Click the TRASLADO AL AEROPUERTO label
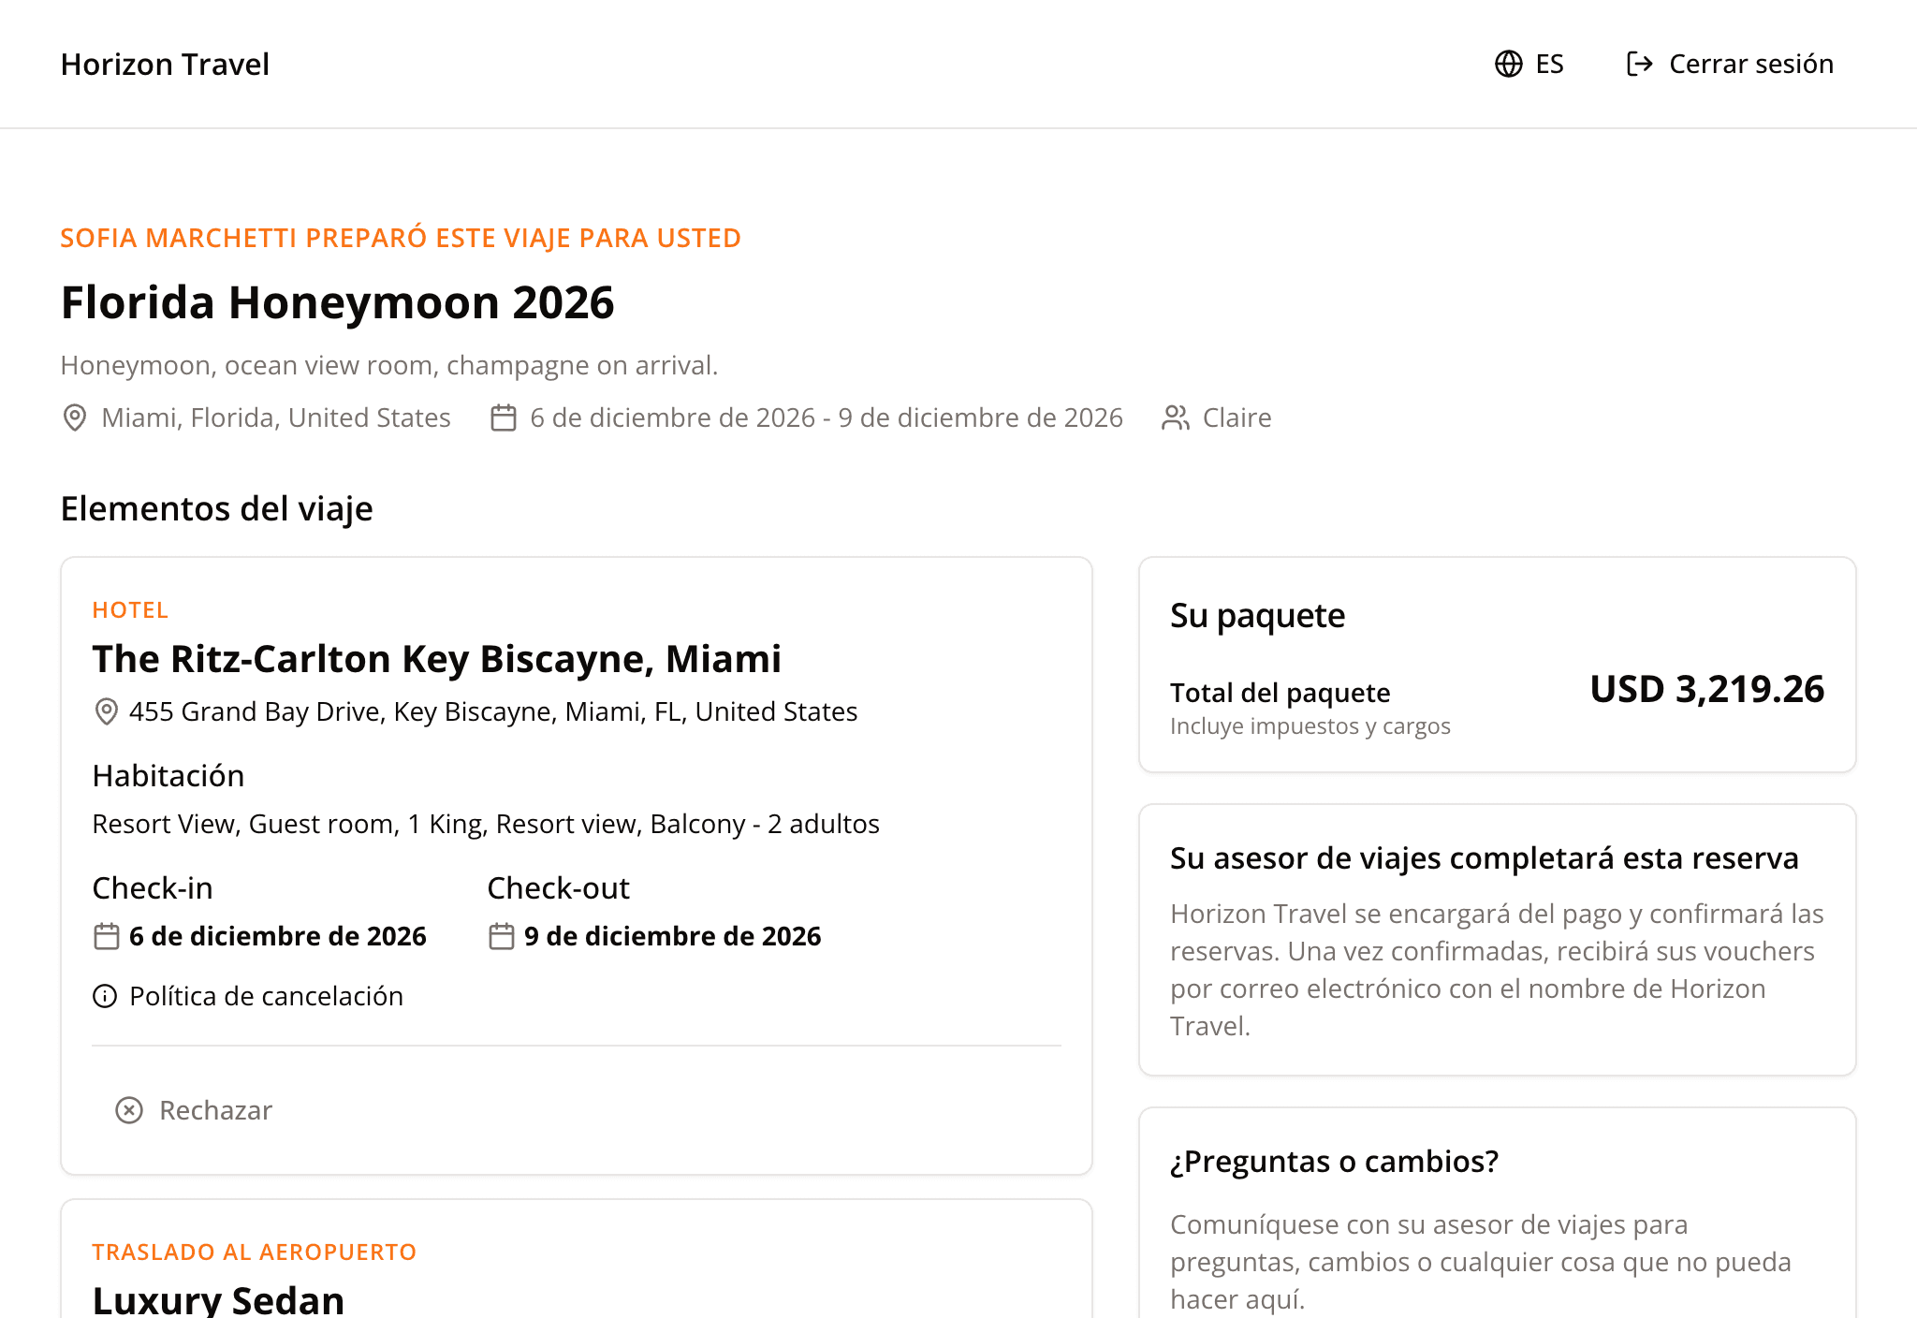Image resolution: width=1917 pixels, height=1318 pixels. [255, 1252]
